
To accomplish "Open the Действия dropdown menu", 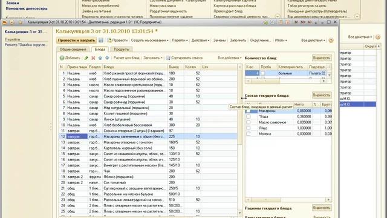I will [x=200, y=41].
